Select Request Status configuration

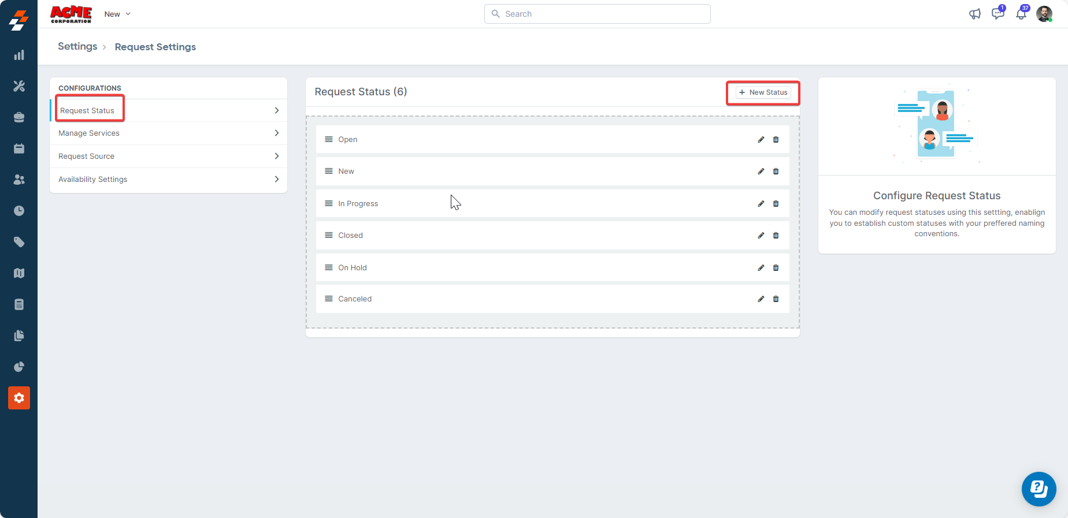tap(87, 111)
